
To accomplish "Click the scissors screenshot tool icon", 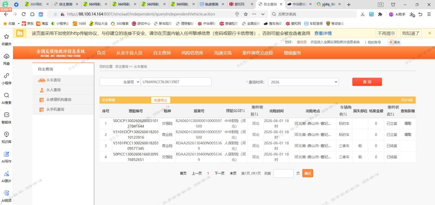I will coord(362,14).
